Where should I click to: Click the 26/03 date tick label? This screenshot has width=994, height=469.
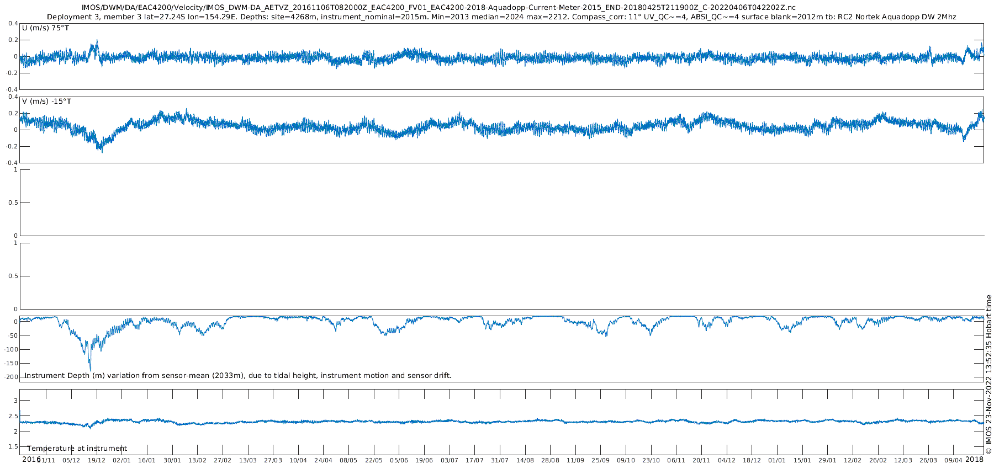[928, 460]
